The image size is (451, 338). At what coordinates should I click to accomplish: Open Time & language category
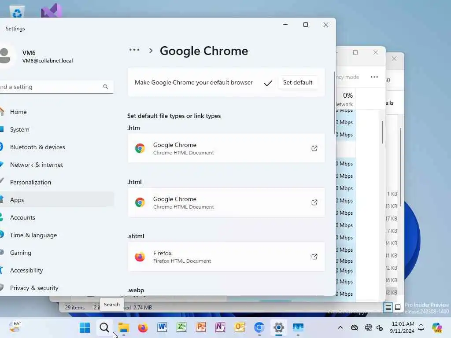[x=56, y=235]
